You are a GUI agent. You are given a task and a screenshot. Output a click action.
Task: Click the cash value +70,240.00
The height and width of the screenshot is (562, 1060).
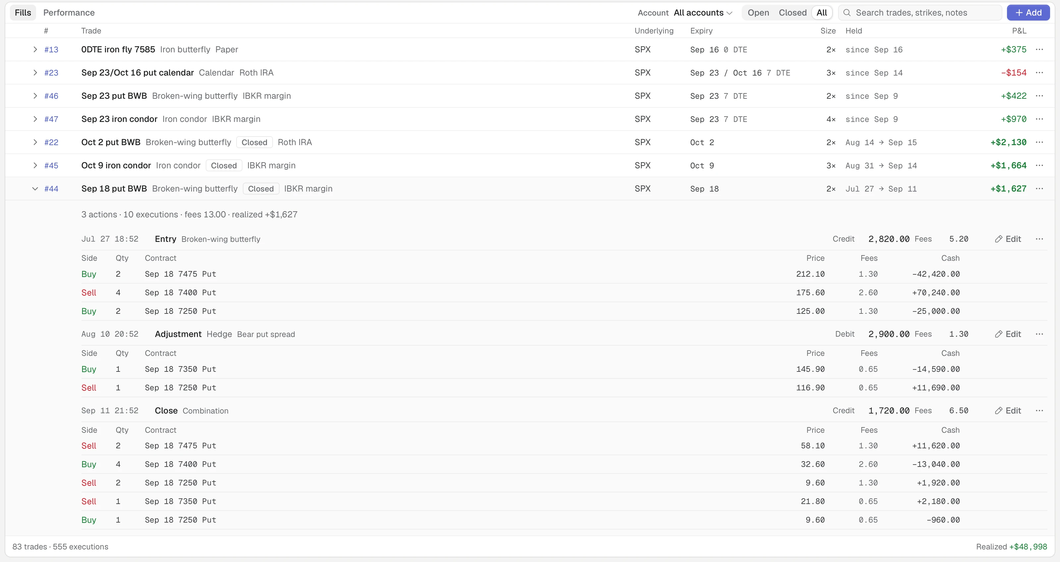click(936, 292)
